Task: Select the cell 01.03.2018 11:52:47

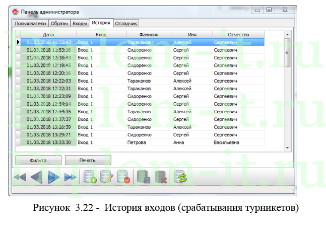Action: pyautogui.click(x=49, y=42)
